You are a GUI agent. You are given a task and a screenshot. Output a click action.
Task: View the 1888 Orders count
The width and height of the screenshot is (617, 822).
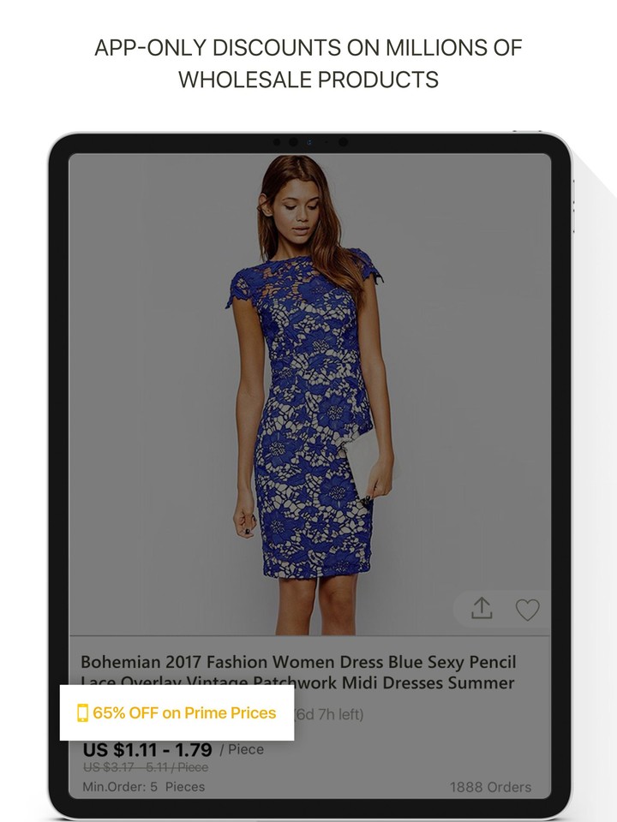(x=490, y=787)
